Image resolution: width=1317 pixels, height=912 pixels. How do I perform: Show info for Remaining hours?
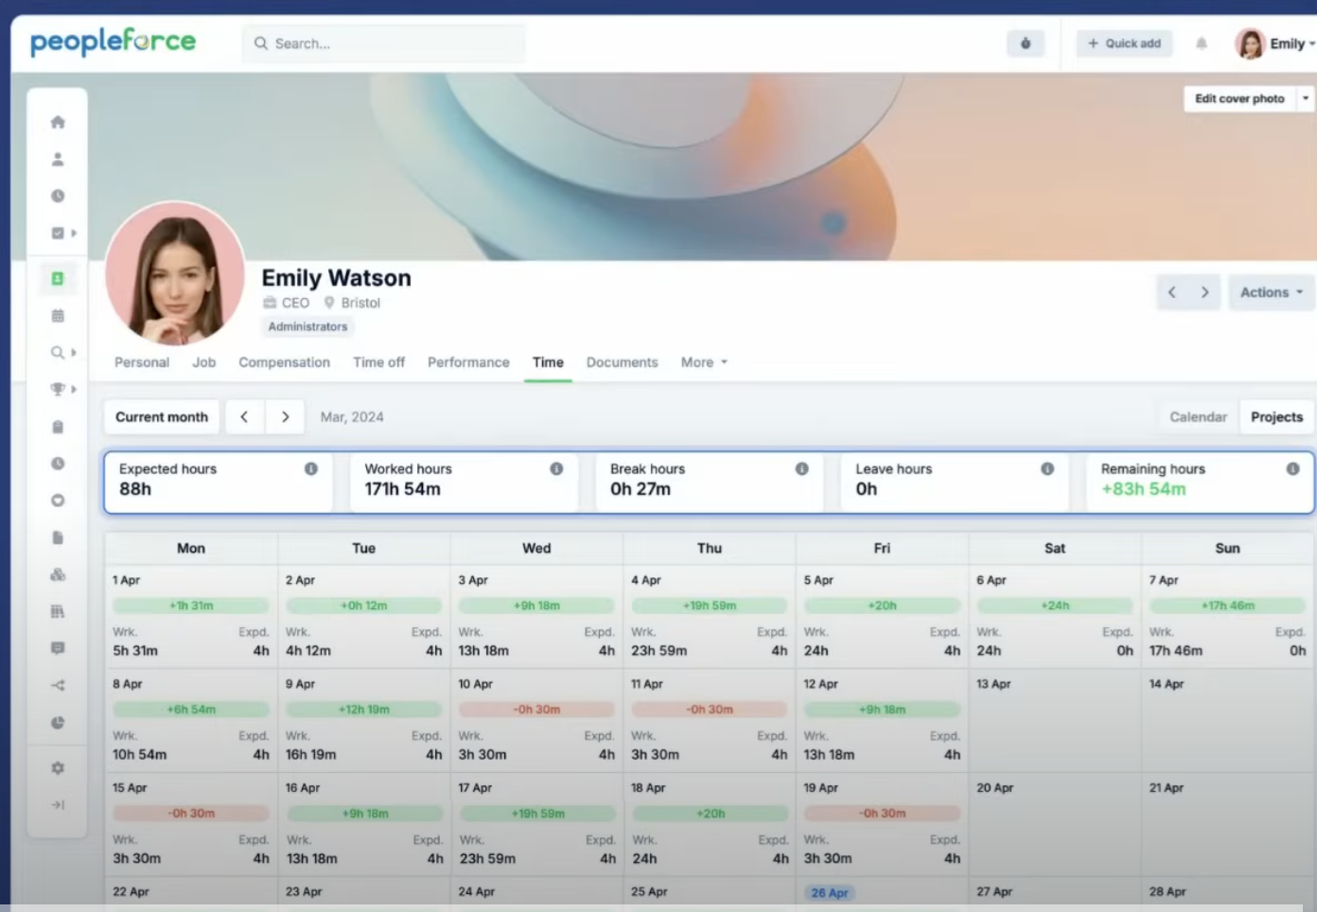1292,469
